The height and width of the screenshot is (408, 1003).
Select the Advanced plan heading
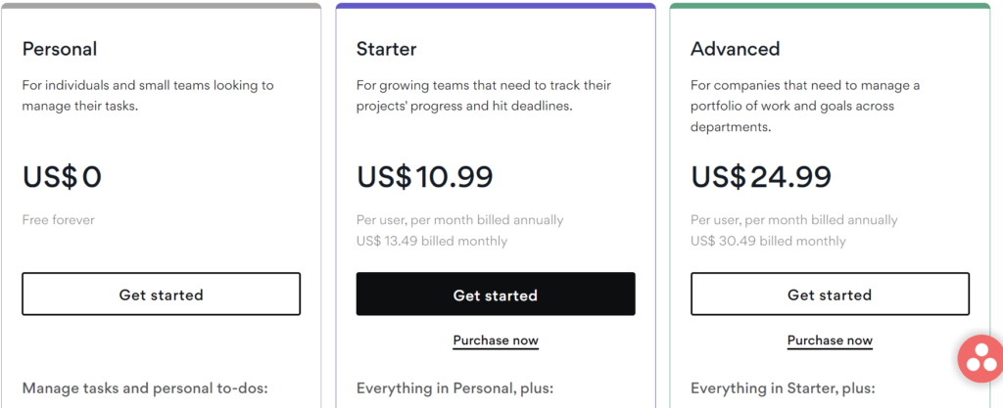[x=735, y=49]
